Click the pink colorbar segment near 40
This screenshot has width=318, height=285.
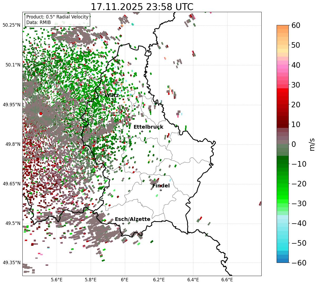pos(283,67)
